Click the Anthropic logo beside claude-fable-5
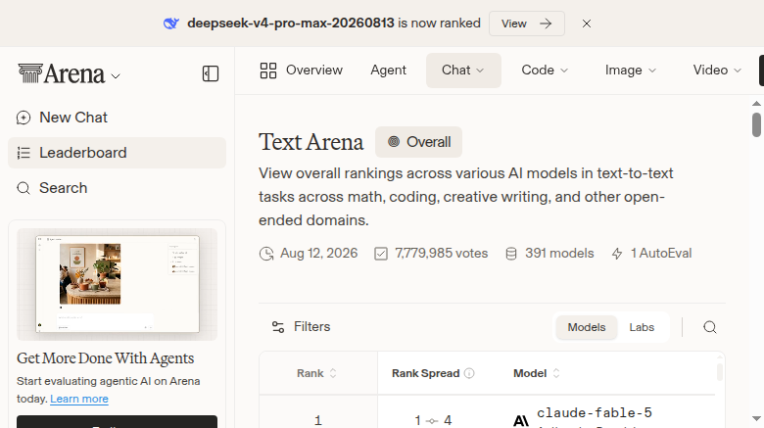This screenshot has width=764, height=428. [521, 420]
